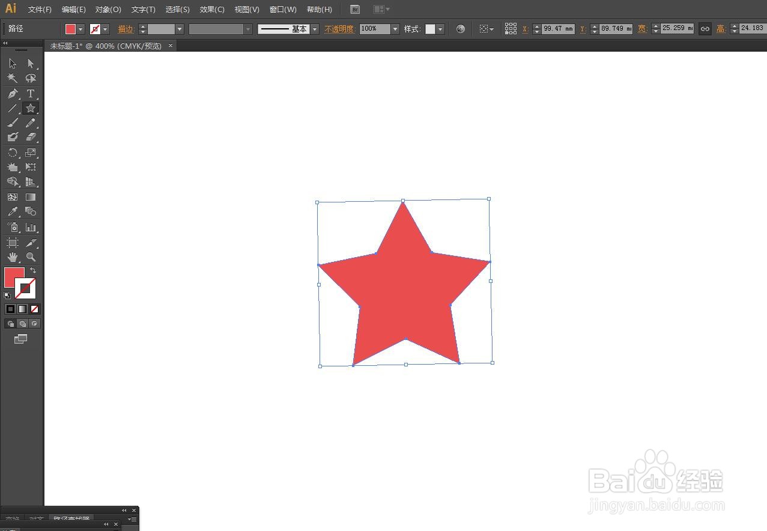Viewport: 767px width, 531px height.
Task: Select the Hand tool
Action: [13, 257]
